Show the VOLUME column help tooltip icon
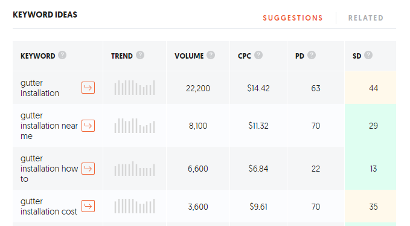Viewport: 410px width, 226px height. 211,55
